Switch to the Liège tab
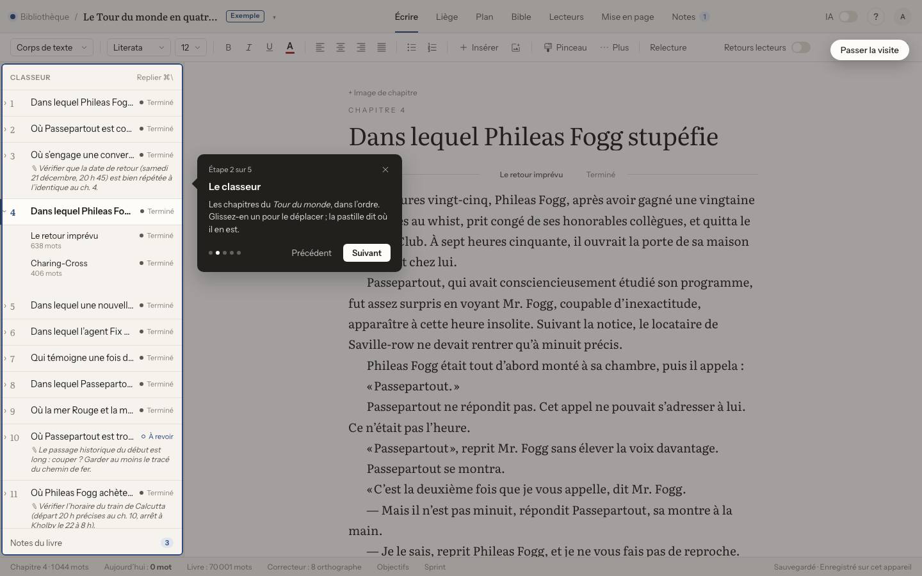Image resolution: width=922 pixels, height=576 pixels. click(447, 17)
